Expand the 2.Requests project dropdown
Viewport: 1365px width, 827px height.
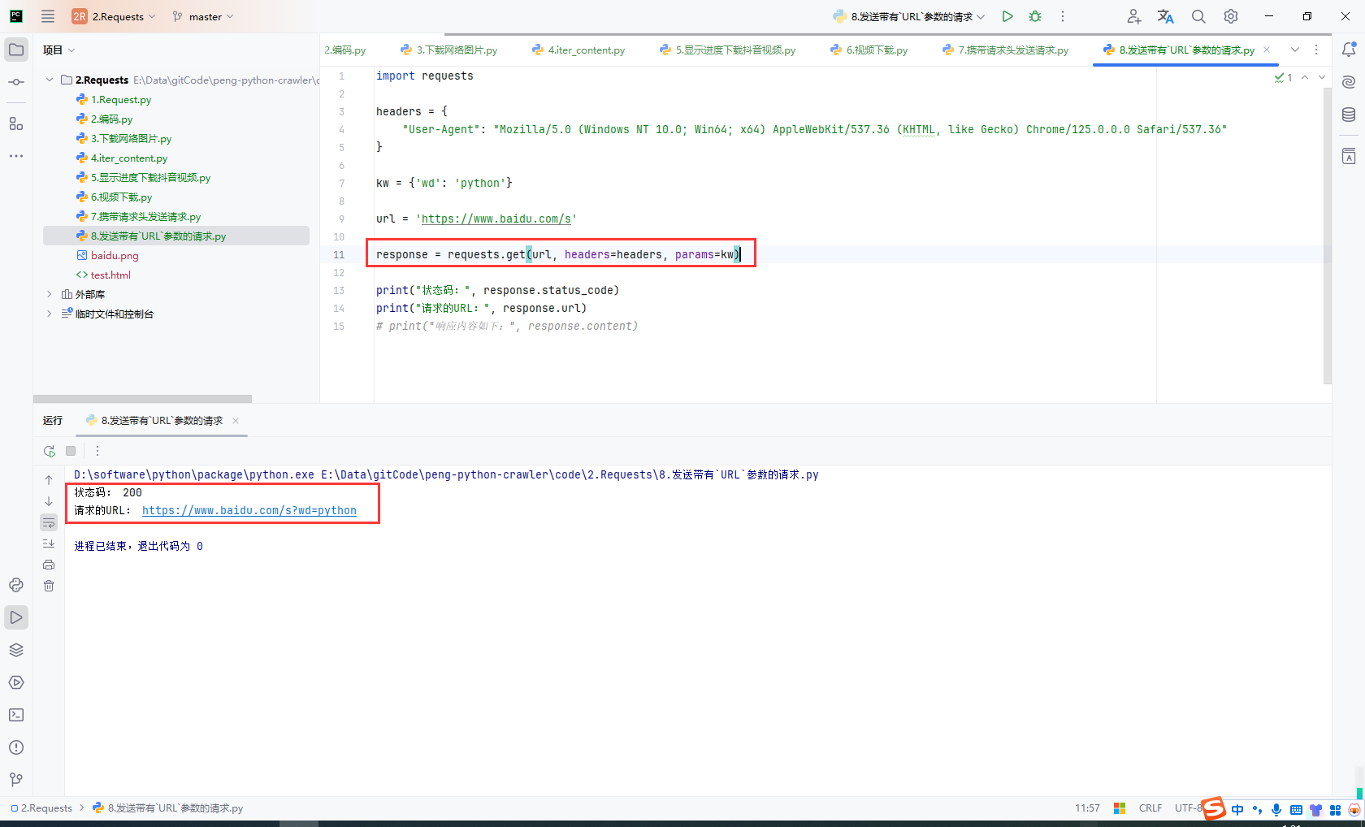(113, 16)
